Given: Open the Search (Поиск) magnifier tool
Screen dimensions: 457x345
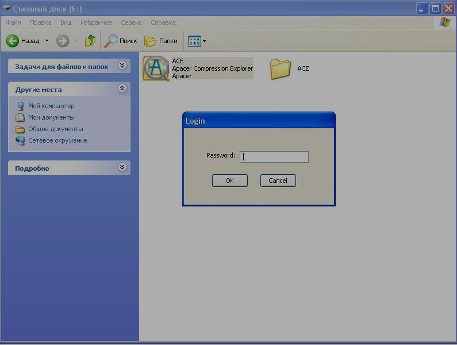Looking at the screenshot, I should click(111, 41).
